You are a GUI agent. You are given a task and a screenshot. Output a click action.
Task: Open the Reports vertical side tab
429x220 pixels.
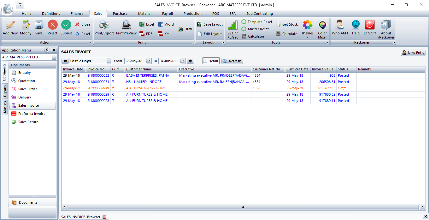coord(5,91)
